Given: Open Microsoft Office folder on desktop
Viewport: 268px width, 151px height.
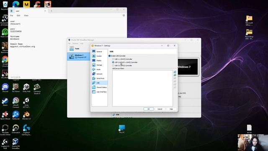Looking at the screenshot, I should [249, 21].
